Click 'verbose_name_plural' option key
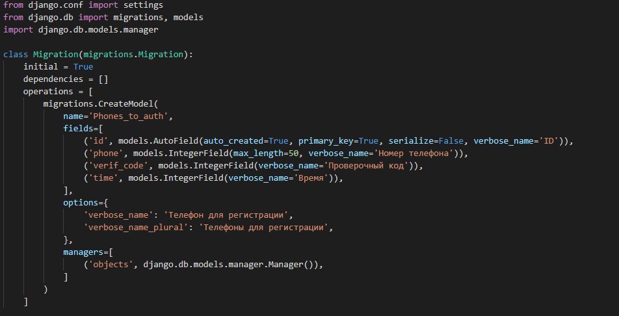Image resolution: width=619 pixels, height=316 pixels. (x=136, y=228)
